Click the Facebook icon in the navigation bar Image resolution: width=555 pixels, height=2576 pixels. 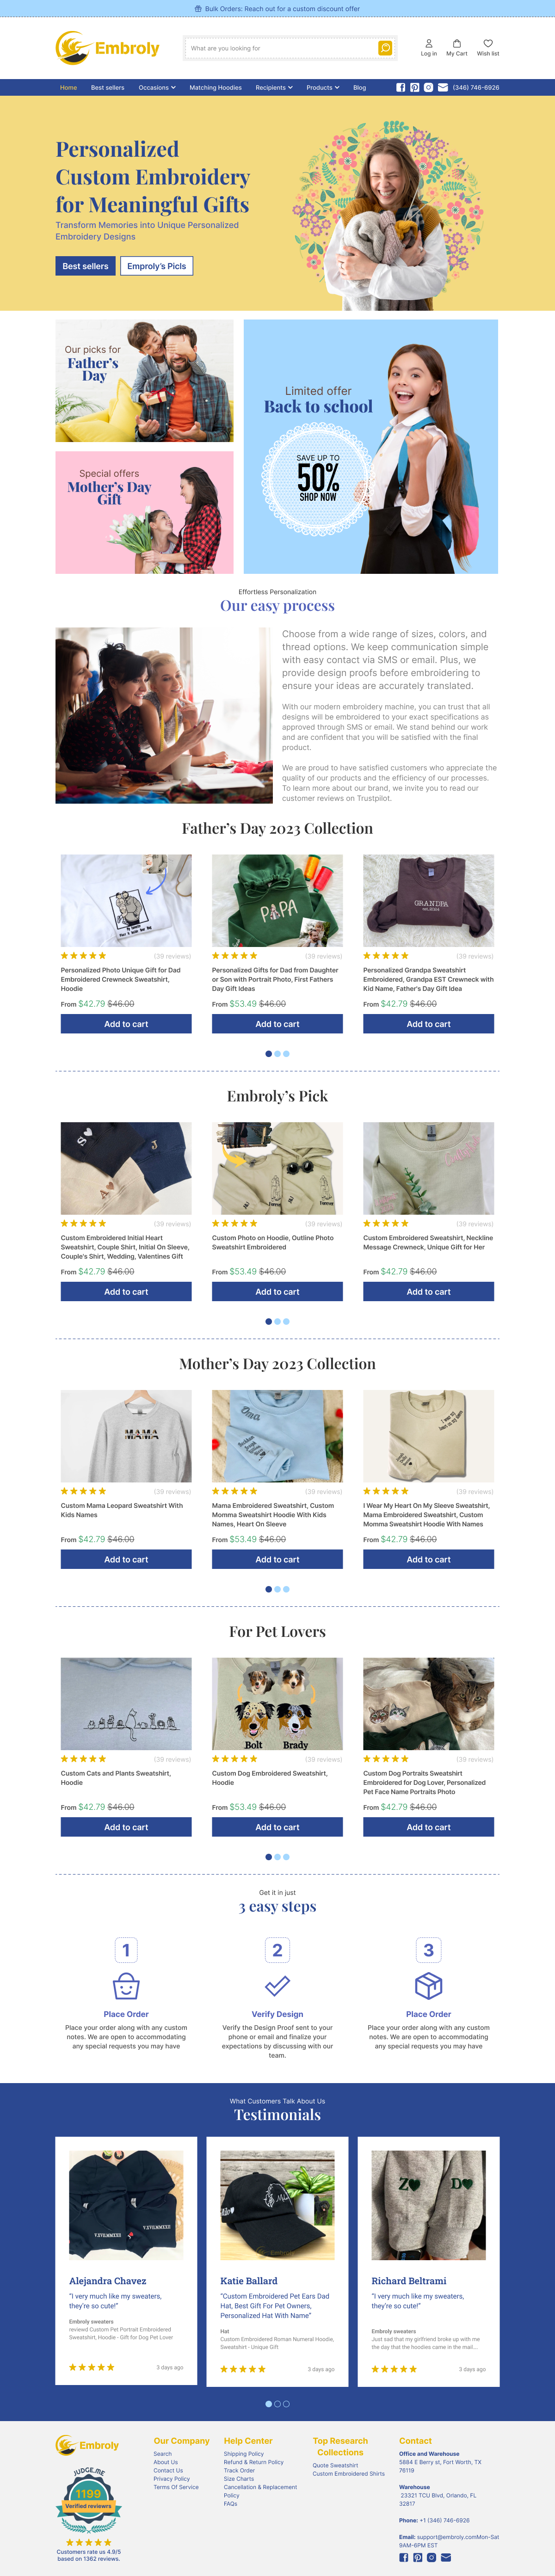click(x=401, y=88)
